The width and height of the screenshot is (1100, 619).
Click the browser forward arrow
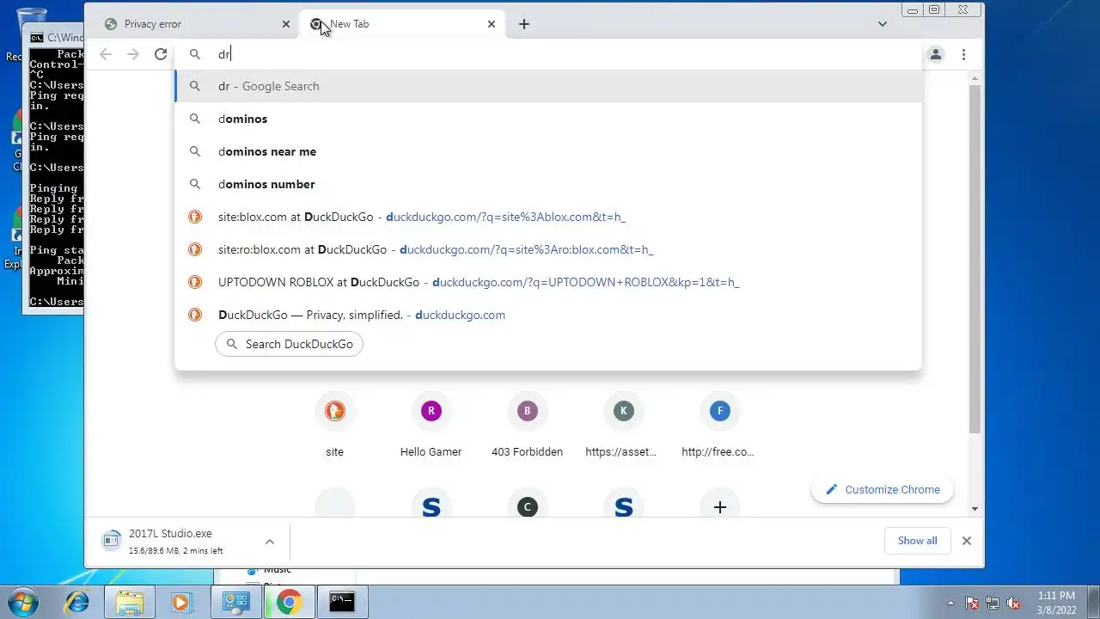point(133,54)
